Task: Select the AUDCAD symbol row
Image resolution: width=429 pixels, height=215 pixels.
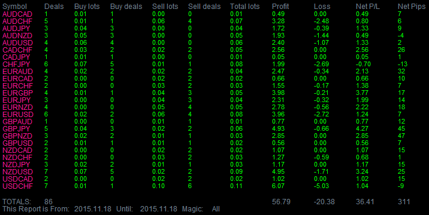Action: coord(214,14)
